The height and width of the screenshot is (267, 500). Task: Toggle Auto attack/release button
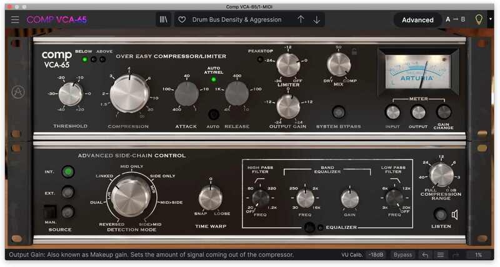213,114
